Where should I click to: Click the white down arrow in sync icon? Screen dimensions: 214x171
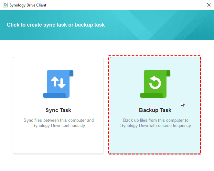point(62,84)
